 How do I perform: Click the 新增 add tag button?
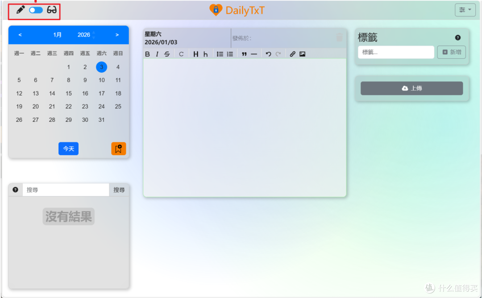451,52
